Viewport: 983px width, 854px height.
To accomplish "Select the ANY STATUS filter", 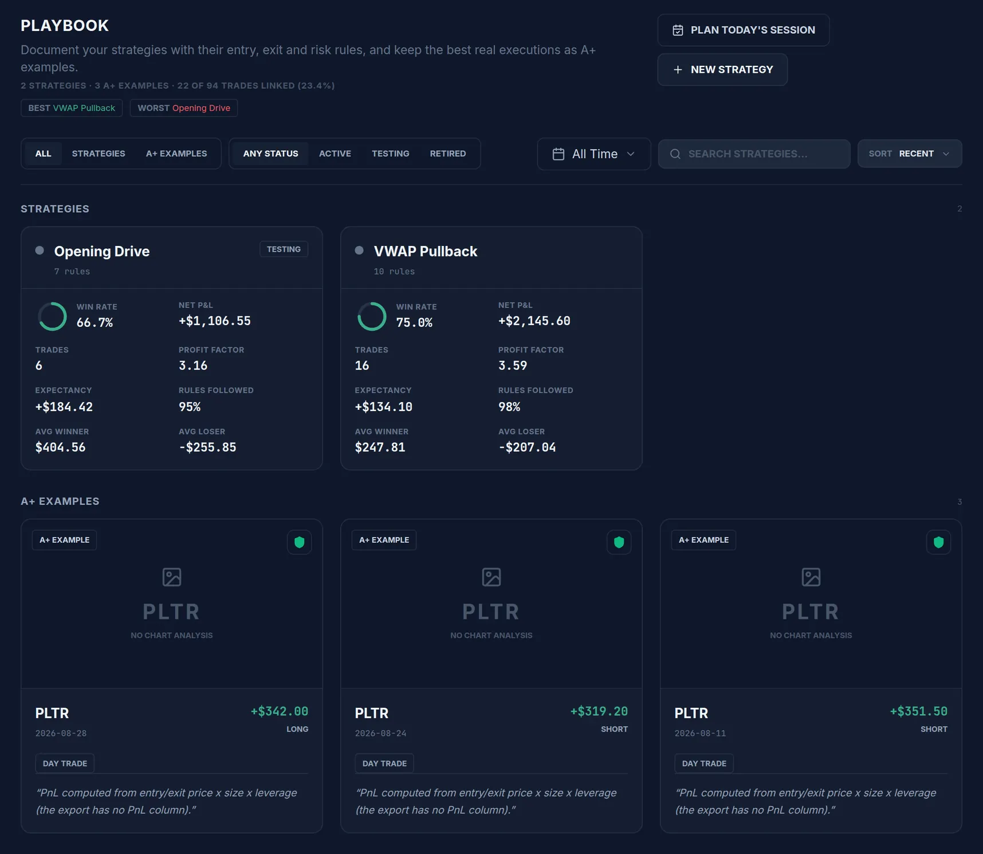I will 270,154.
